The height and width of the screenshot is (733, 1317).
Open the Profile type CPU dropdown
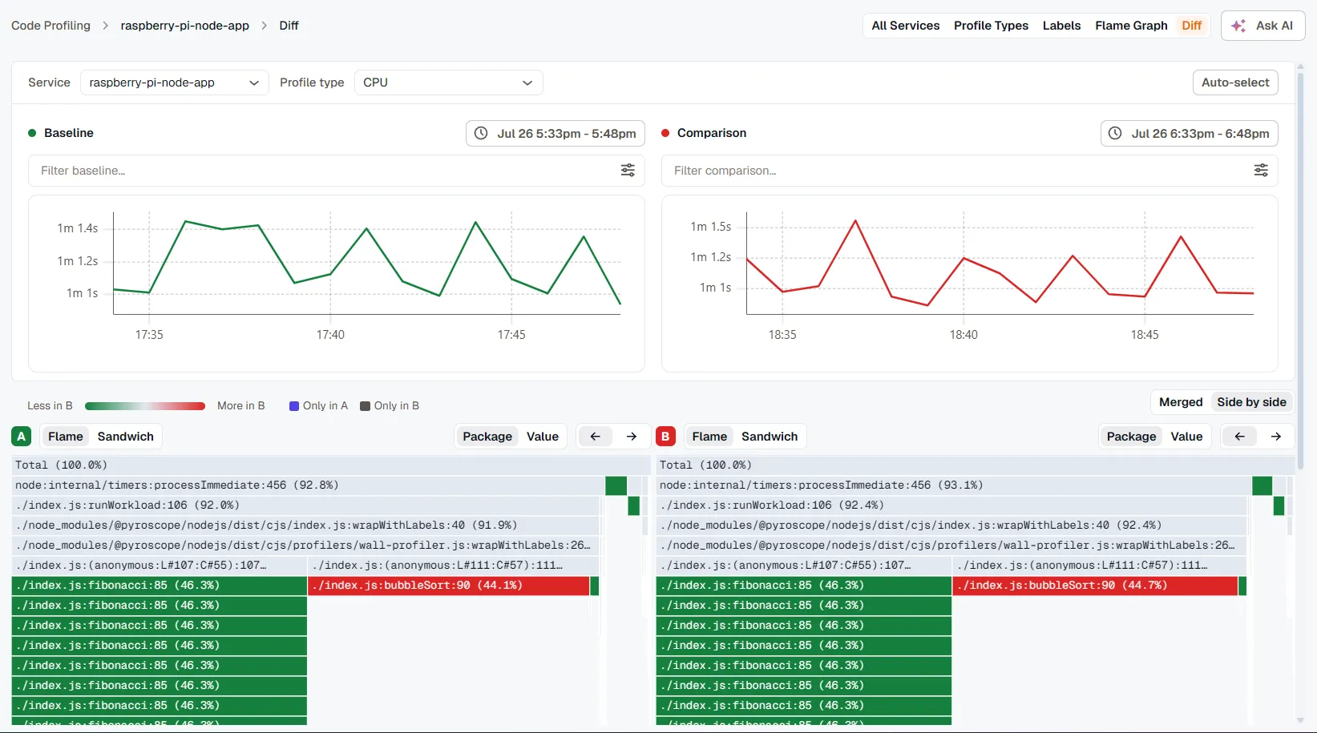pos(448,83)
